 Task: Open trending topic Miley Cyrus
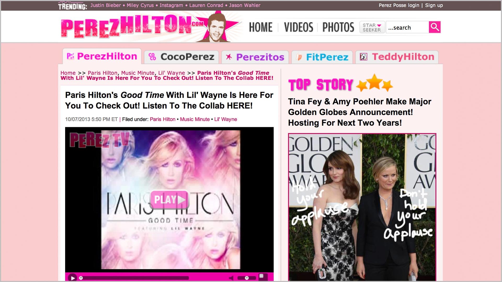pos(140,5)
